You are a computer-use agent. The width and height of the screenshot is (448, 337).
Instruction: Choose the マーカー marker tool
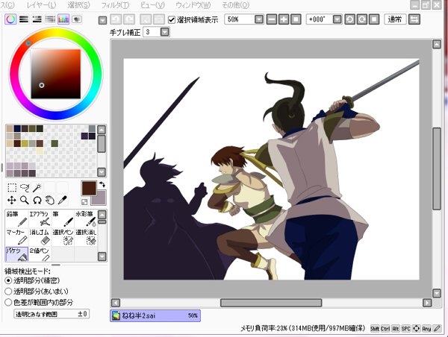coord(17,237)
